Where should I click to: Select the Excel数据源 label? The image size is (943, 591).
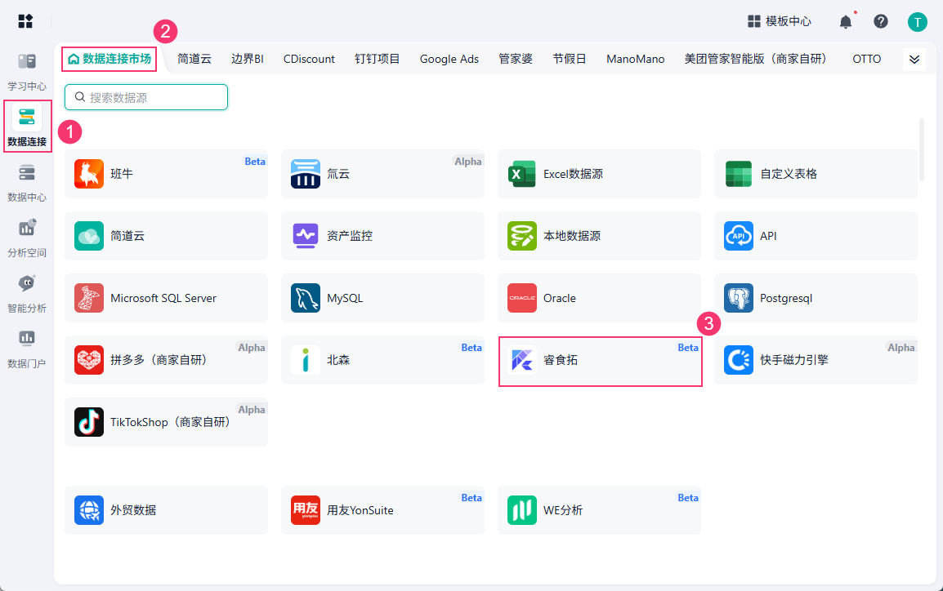573,174
